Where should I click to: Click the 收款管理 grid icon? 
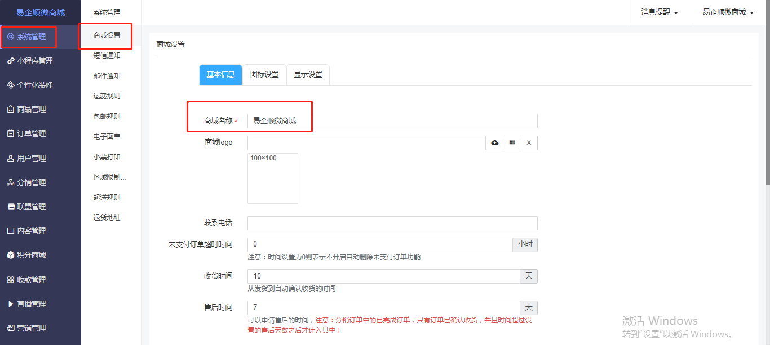pos(10,280)
